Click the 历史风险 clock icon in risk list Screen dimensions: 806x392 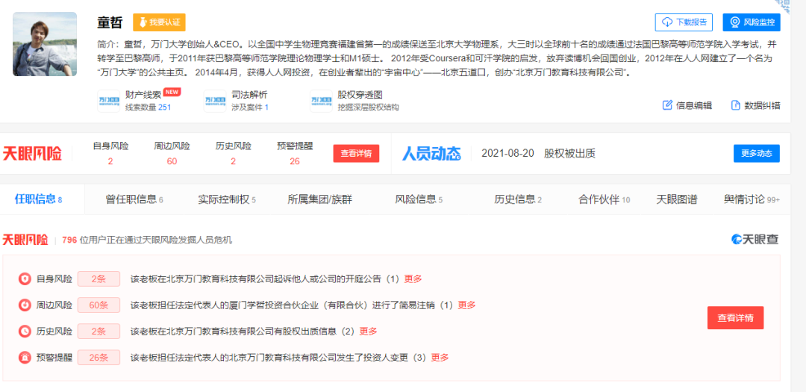click(x=24, y=332)
